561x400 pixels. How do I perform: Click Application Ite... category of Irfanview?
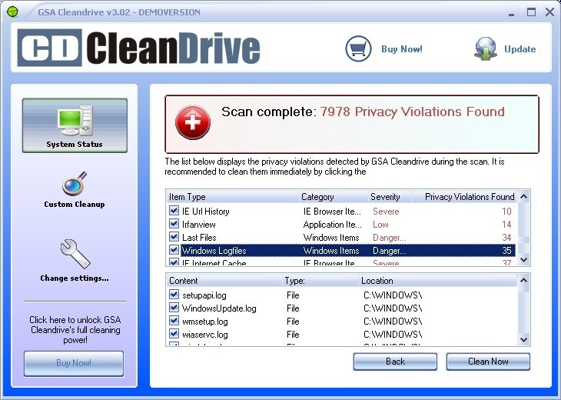point(333,225)
